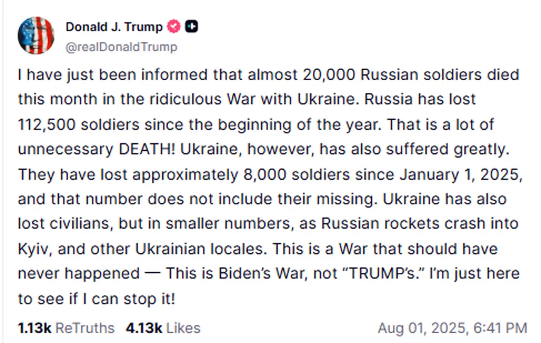Click the January 1, 2025 date text

[460, 174]
